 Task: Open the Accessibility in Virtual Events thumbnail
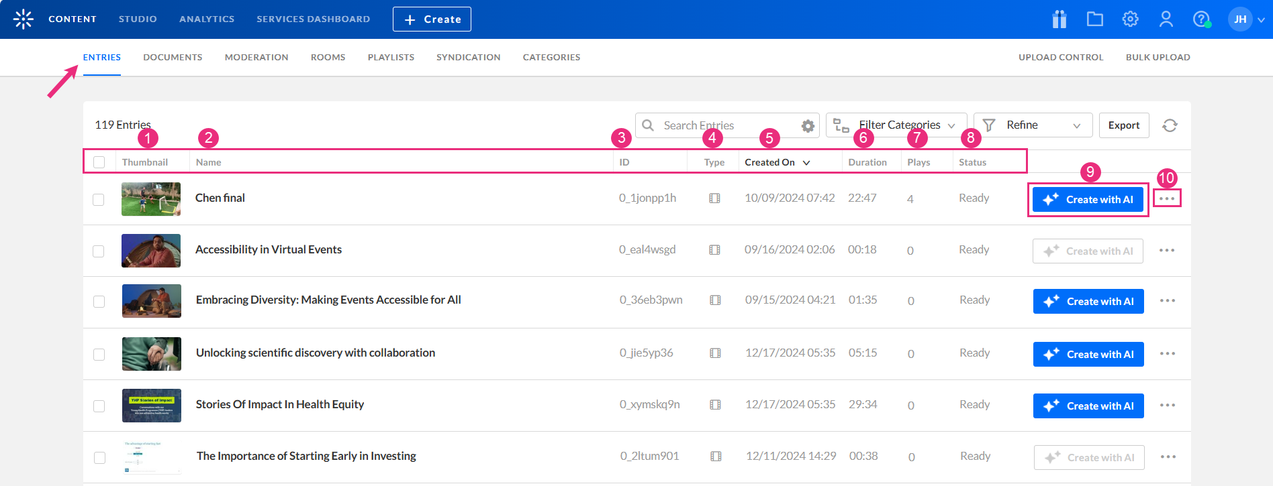[151, 251]
